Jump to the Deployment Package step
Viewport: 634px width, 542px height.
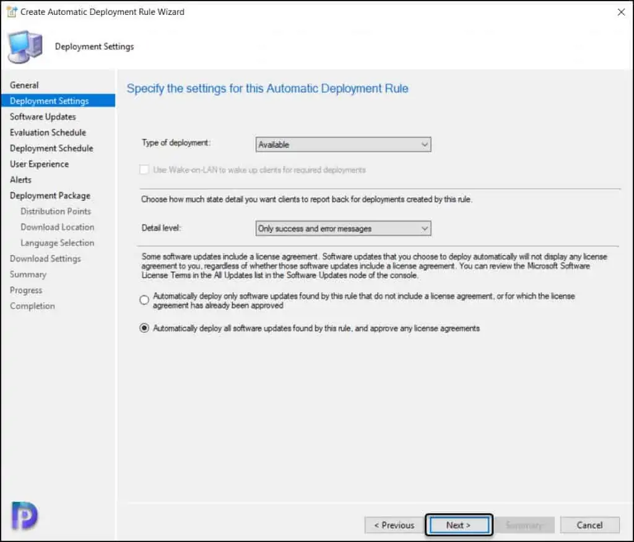click(50, 196)
